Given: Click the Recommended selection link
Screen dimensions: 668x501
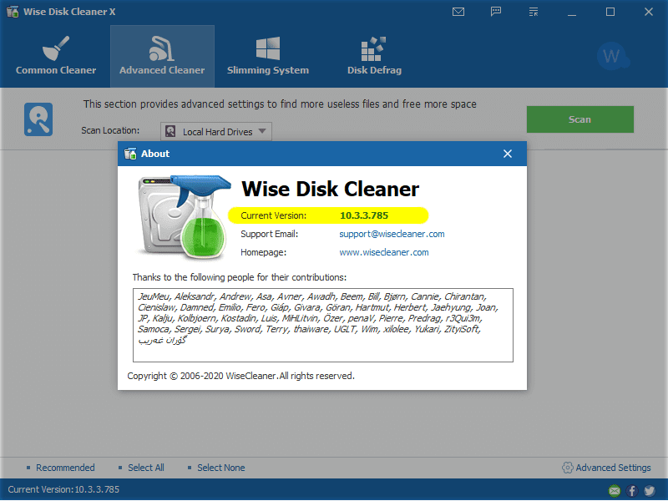Looking at the screenshot, I should point(65,468).
